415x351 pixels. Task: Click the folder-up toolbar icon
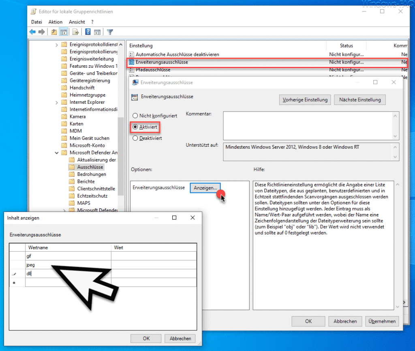(54, 32)
